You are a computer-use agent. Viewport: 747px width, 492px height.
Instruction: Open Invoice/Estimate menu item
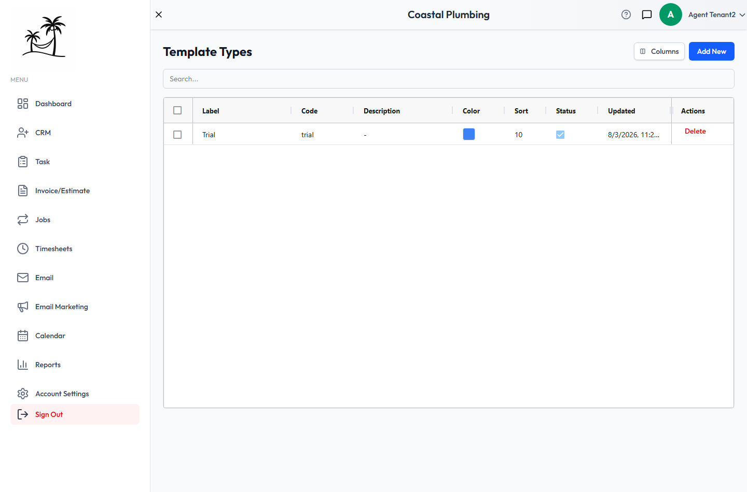click(x=75, y=191)
